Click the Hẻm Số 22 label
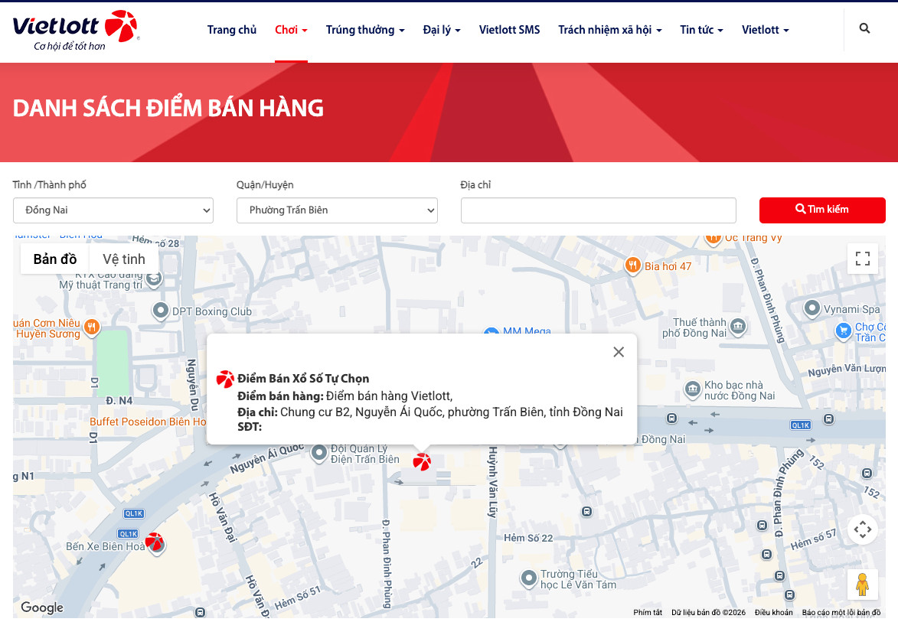The width and height of the screenshot is (898, 635). click(528, 538)
